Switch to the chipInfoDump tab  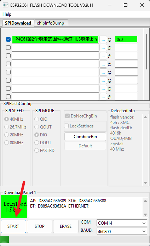point(50,23)
